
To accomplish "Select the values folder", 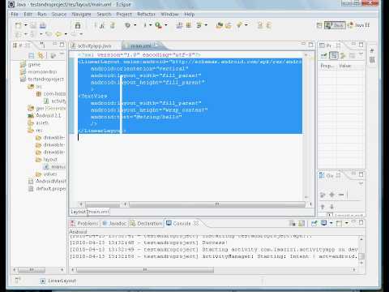I will click(x=50, y=174).
